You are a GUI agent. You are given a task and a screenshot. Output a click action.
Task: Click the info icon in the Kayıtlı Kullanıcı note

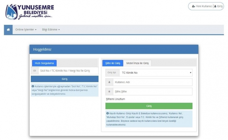(108, 113)
